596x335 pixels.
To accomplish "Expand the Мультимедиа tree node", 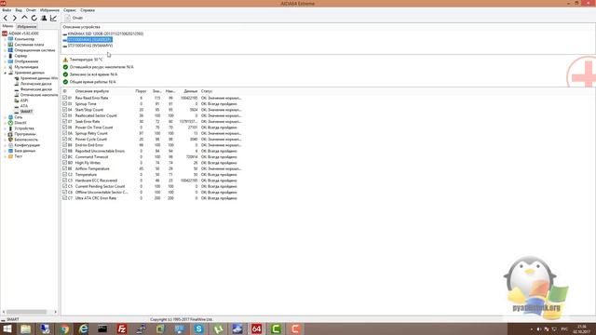I will click(x=5, y=67).
